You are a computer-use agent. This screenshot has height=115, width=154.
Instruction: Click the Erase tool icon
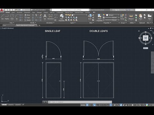coord(40,15)
